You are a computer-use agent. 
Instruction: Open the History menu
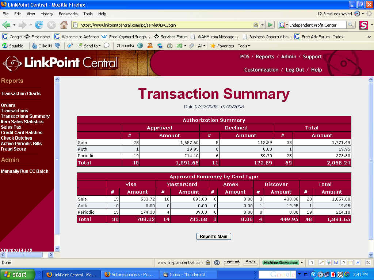point(47,14)
